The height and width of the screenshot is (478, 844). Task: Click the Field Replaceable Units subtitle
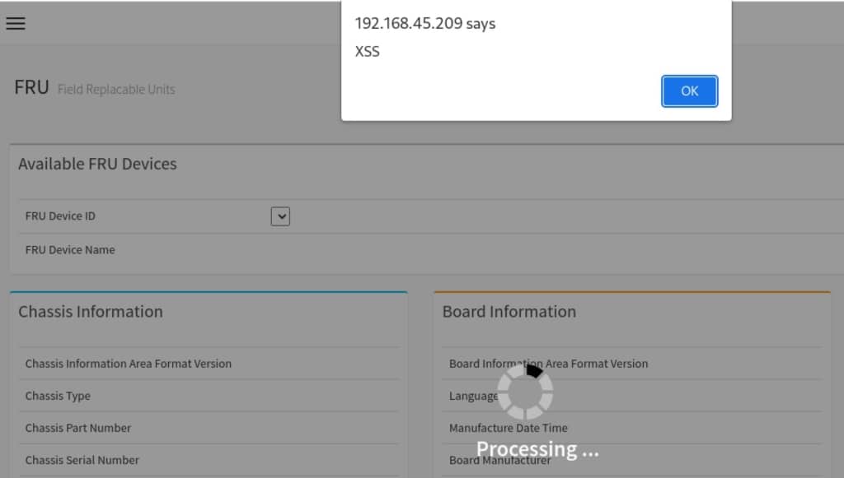pyautogui.click(x=115, y=90)
